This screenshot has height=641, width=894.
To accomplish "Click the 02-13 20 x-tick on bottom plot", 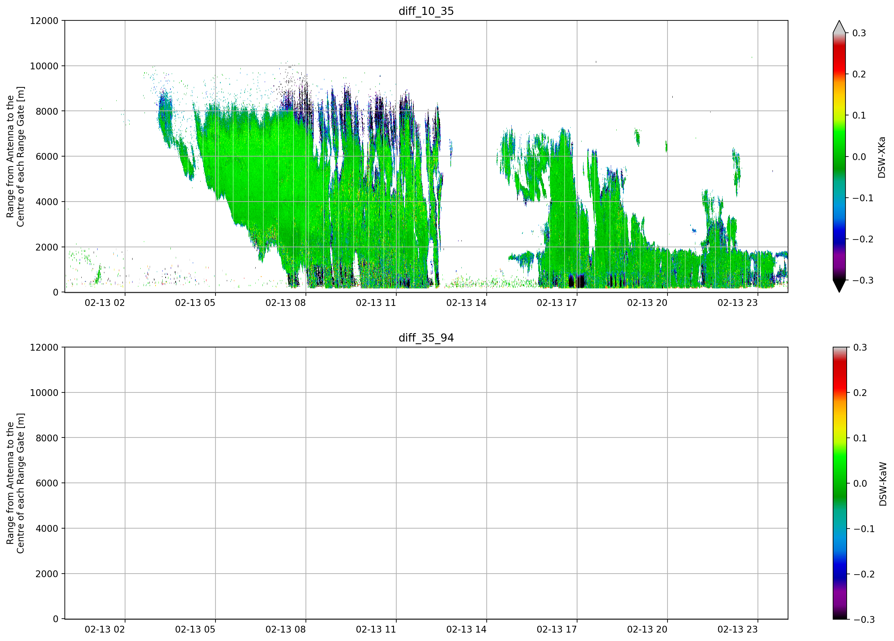I will pyautogui.click(x=647, y=630).
